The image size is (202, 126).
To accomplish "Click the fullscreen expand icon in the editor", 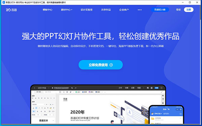I will pos(162,92).
